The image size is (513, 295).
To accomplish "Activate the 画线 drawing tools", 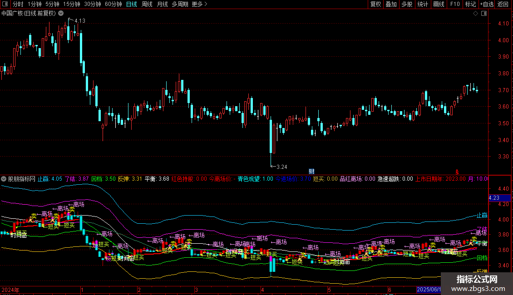I will click(x=439, y=4).
